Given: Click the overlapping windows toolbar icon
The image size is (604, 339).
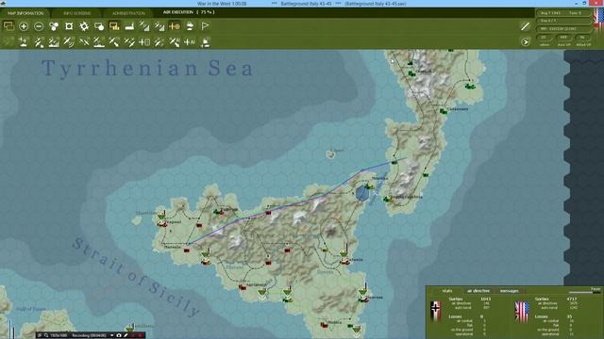Looking at the screenshot, I should click(8, 26).
